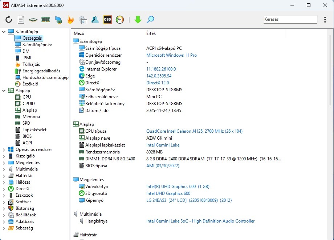334x240 pixels.
Task: Click the Eszközök tree item
Action: [20, 195]
